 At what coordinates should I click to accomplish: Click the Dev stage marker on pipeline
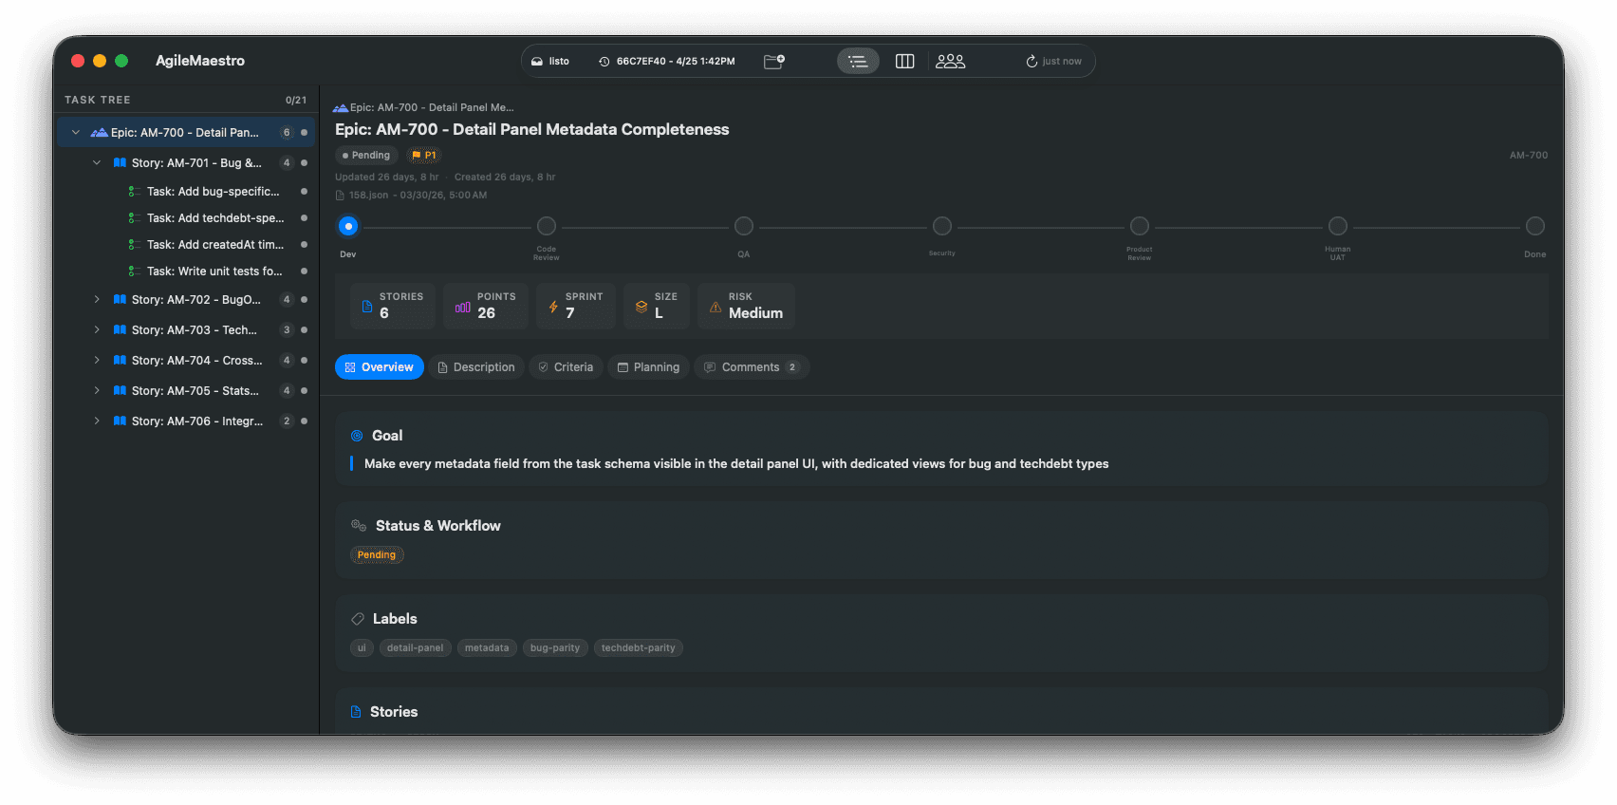pos(348,226)
